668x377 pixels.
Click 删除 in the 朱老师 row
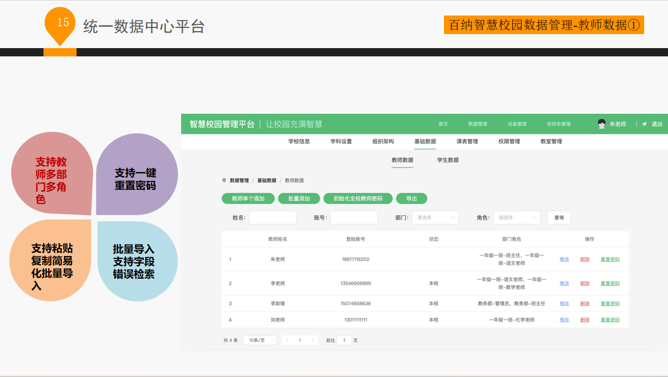[585, 260]
